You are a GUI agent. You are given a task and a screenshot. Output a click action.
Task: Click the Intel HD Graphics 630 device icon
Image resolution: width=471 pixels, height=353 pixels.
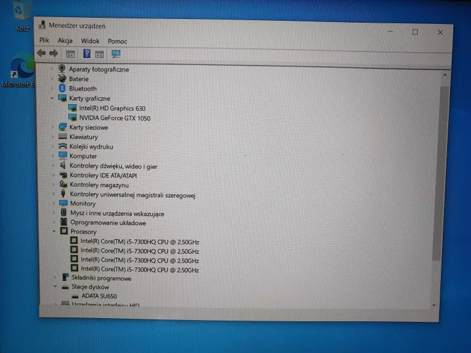coord(72,108)
